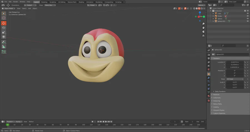Switch to rendered viewport shading
This screenshot has width=250, height=132.
coord(202,8)
